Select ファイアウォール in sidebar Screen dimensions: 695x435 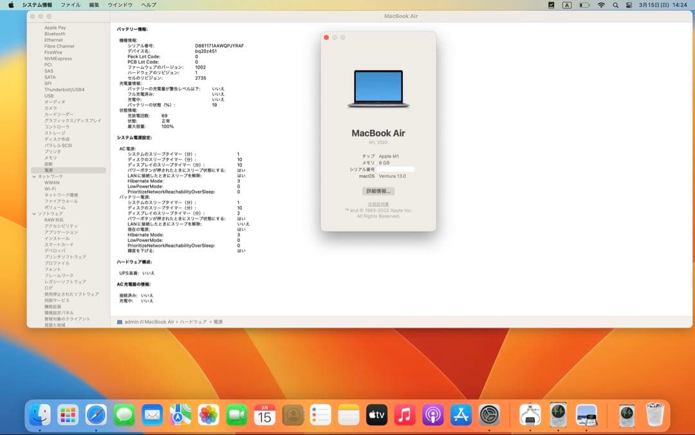coord(60,201)
